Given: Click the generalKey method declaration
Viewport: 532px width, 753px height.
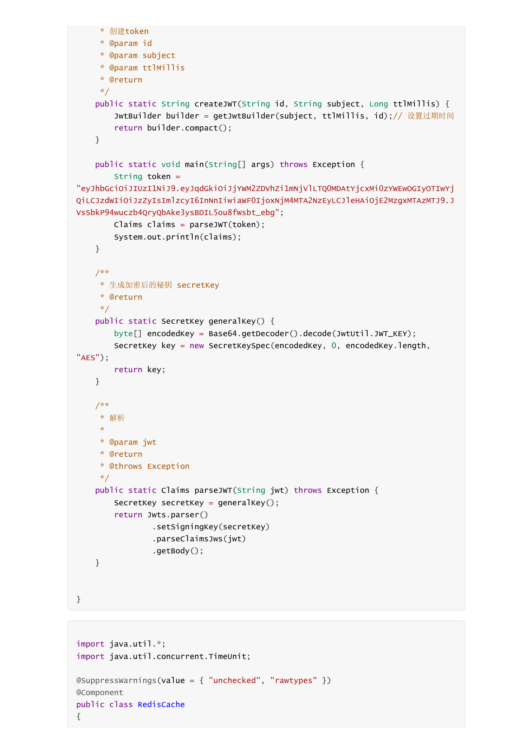Looking at the screenshot, I should tap(184, 321).
